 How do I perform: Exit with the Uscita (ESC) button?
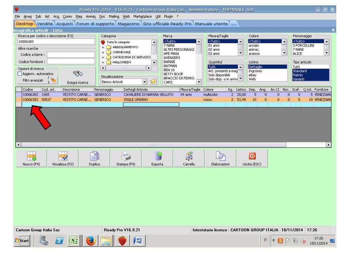tap(252, 158)
